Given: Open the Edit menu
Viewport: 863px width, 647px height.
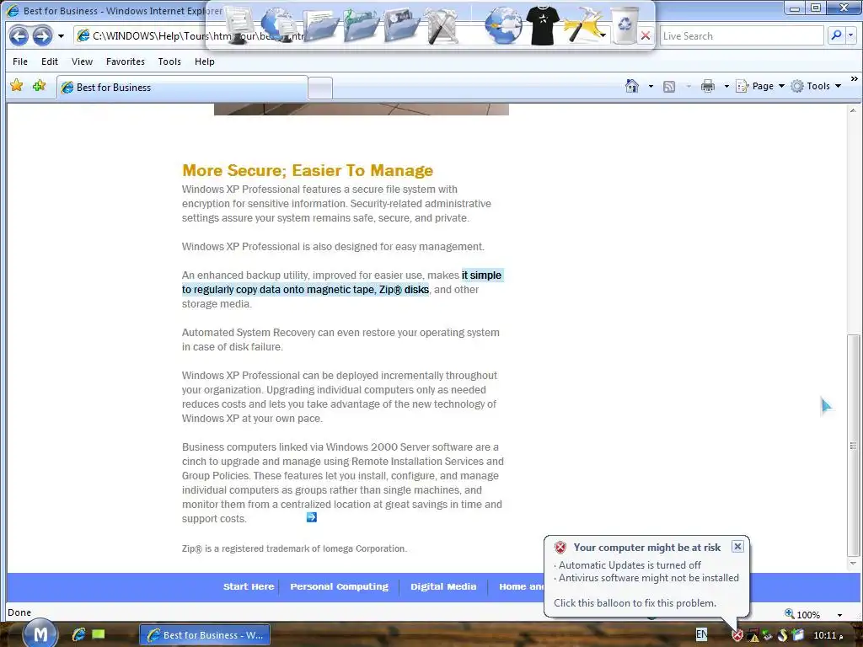Looking at the screenshot, I should (x=50, y=61).
